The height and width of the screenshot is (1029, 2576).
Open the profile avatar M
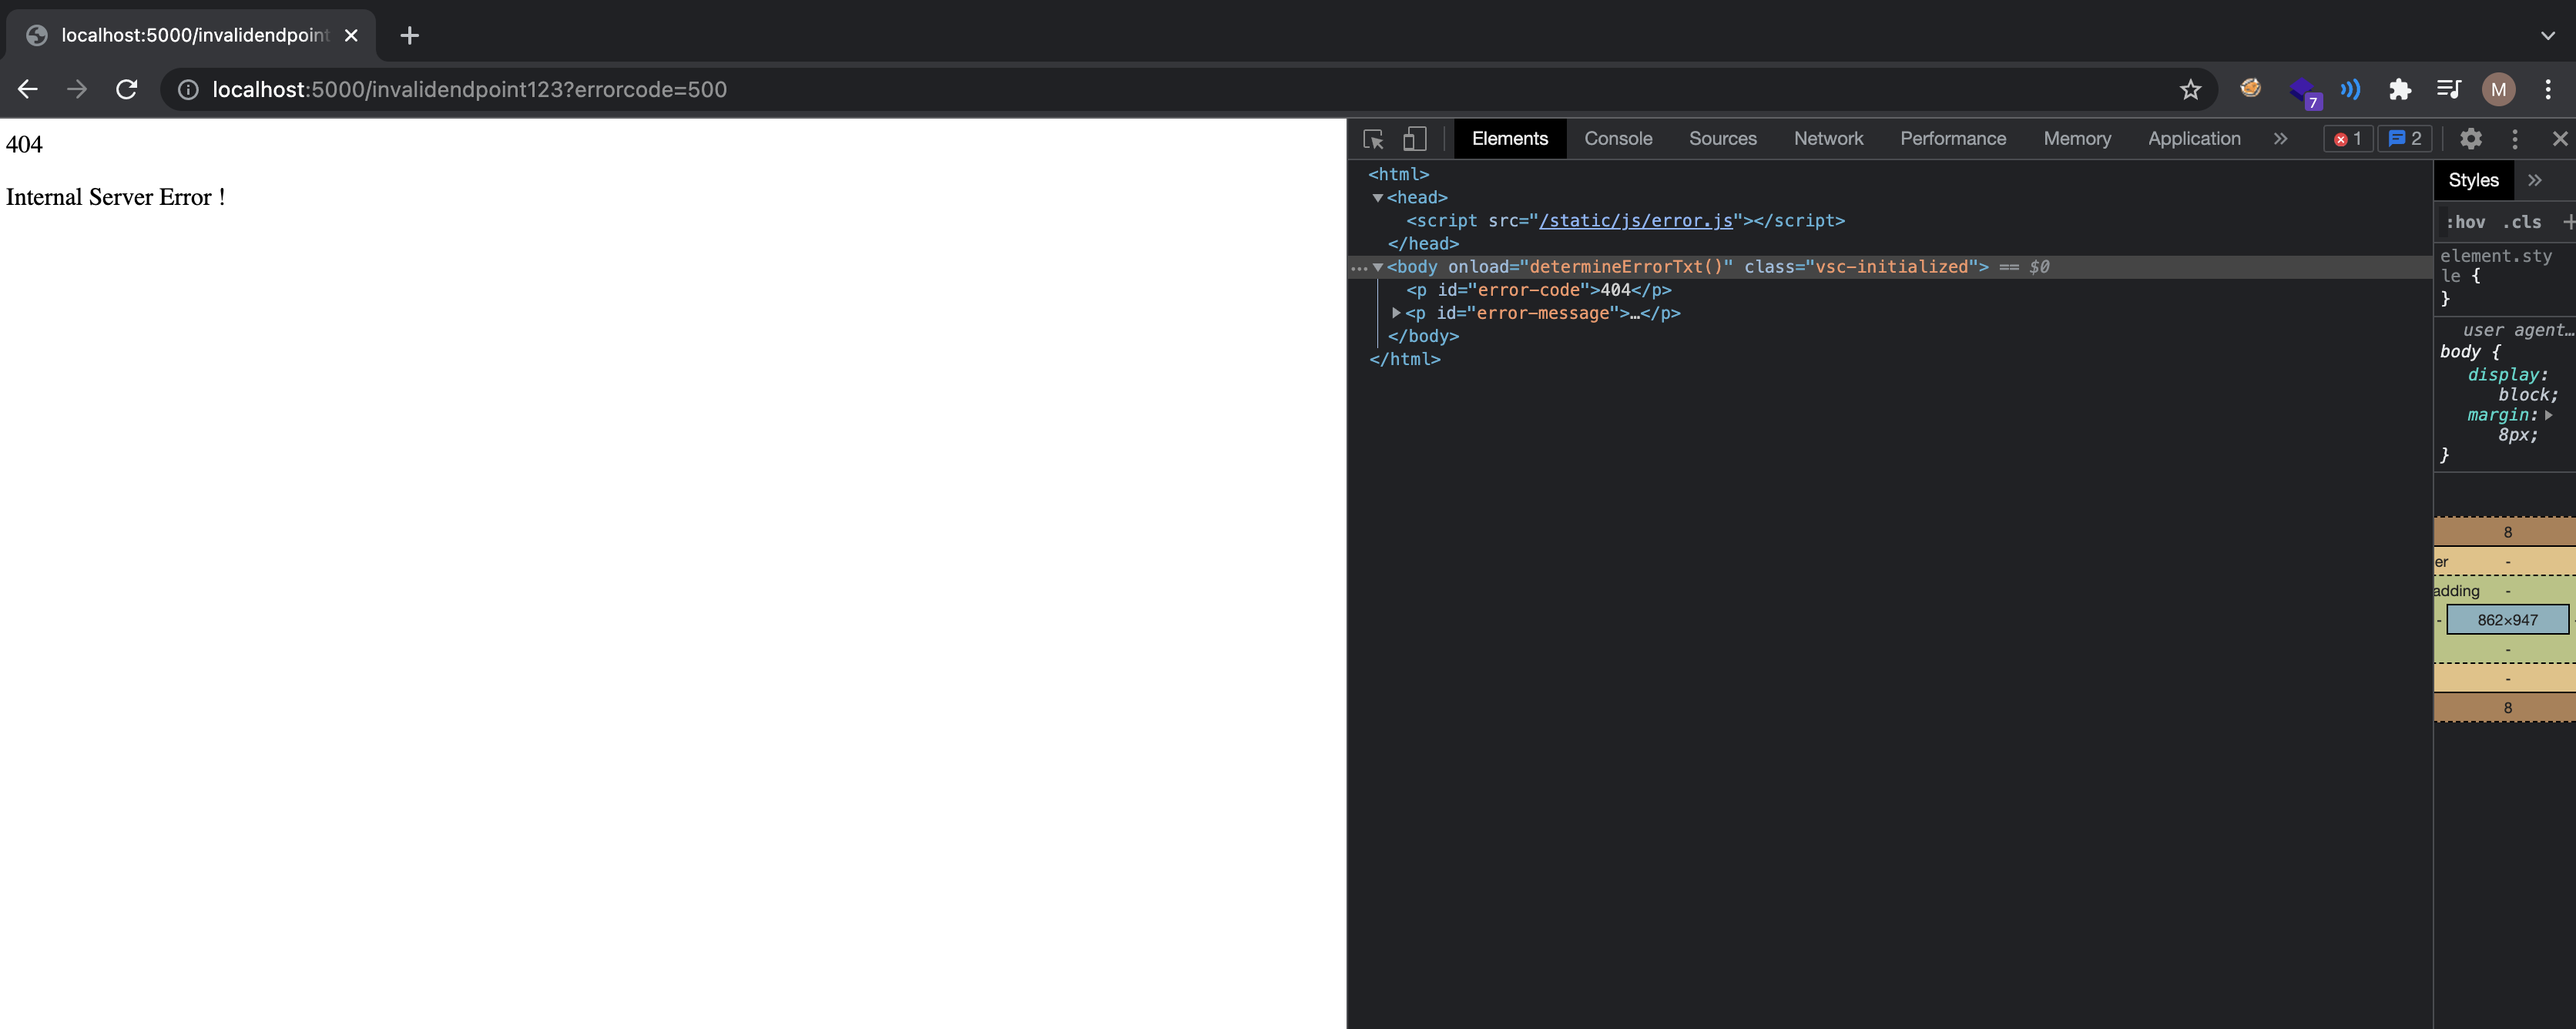click(x=2498, y=90)
